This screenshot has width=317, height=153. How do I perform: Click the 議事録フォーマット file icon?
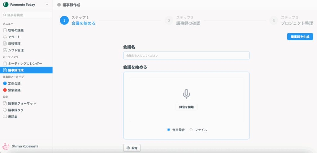point(5,103)
